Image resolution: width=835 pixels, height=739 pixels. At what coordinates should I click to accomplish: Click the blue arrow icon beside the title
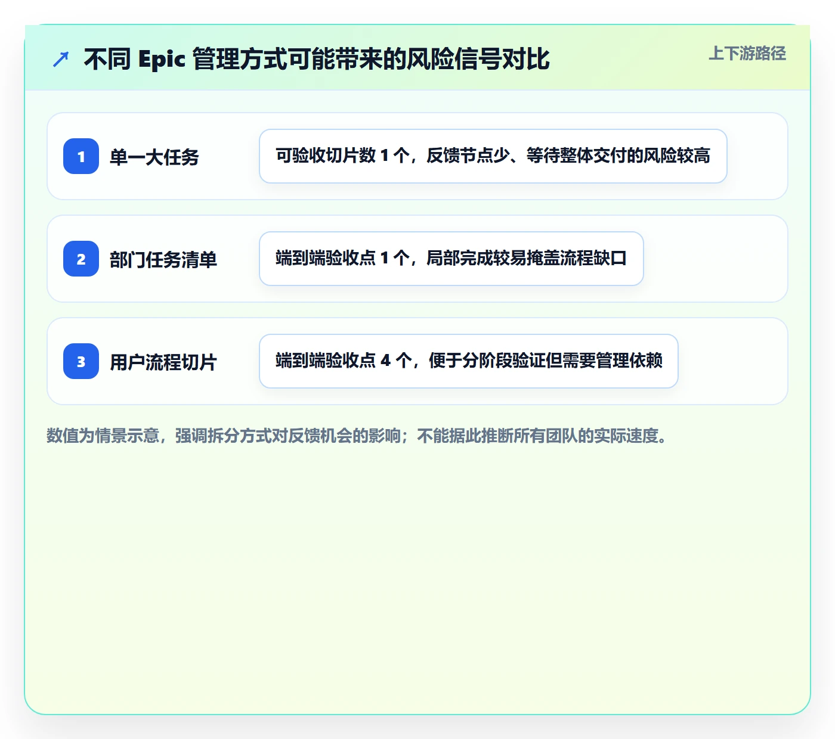(61, 59)
